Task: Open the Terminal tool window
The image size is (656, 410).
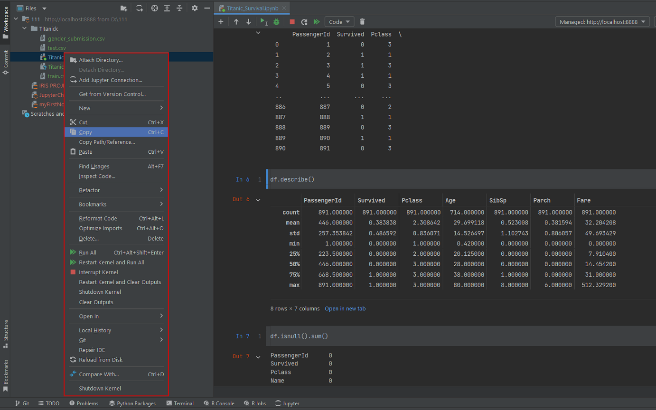Action: click(x=180, y=403)
